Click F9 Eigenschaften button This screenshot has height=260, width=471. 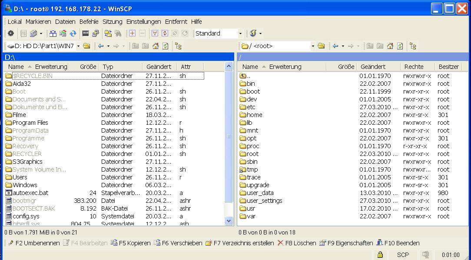pos(346,243)
